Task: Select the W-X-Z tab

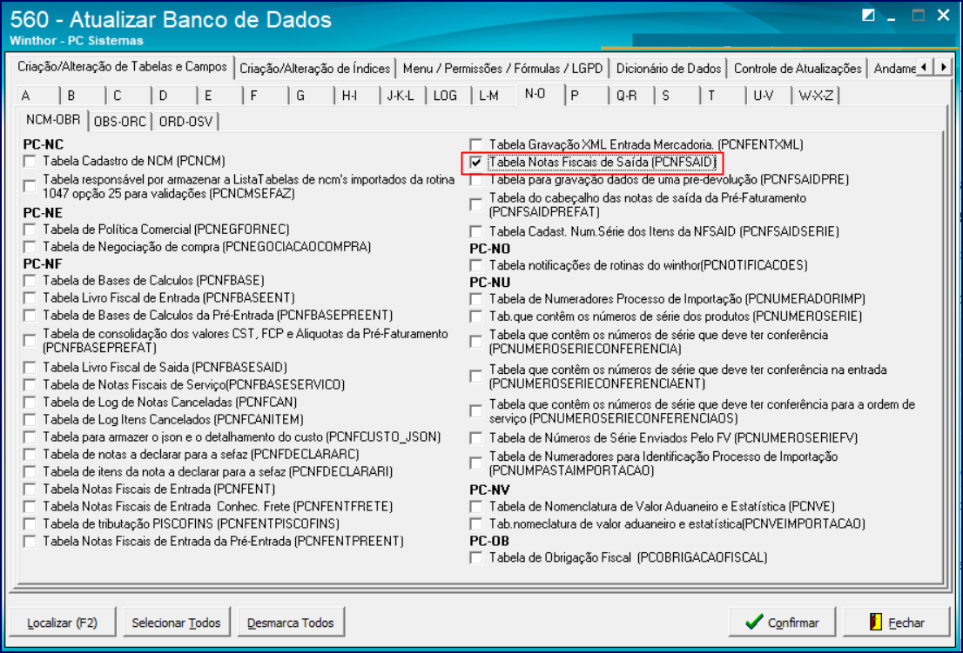Action: (816, 96)
